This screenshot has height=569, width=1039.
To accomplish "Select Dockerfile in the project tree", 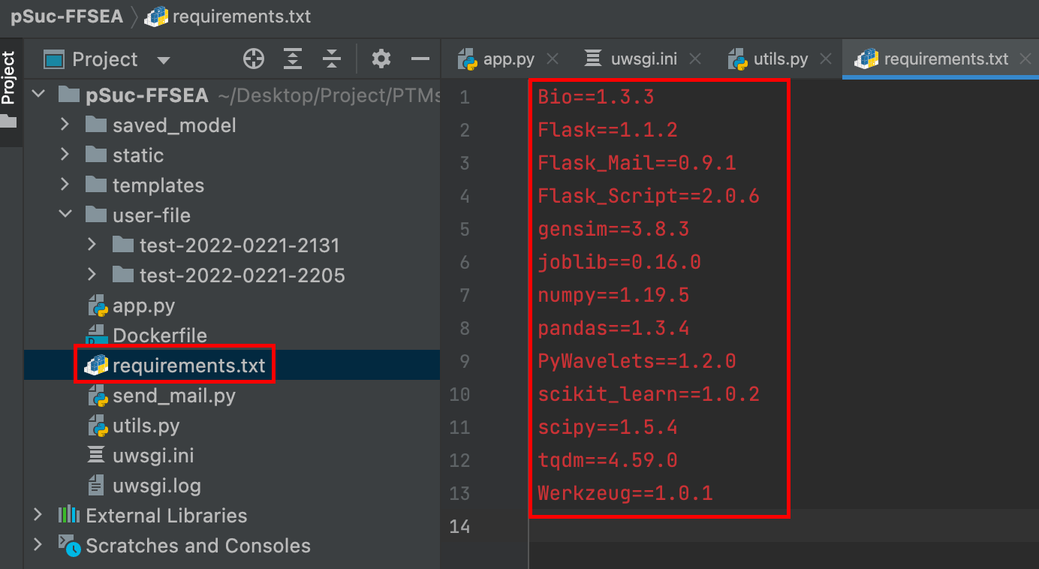I will (x=160, y=336).
